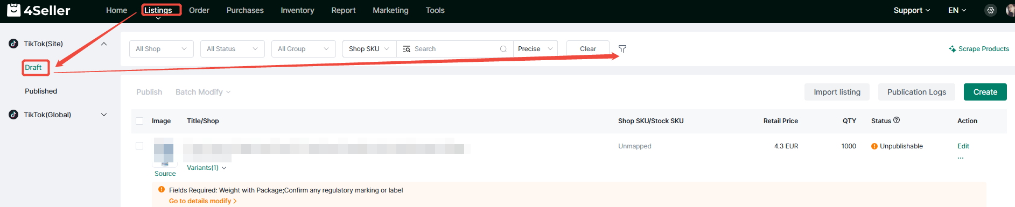Image resolution: width=1015 pixels, height=207 pixels.
Task: Open the Batch Modify dropdown
Action: pyautogui.click(x=203, y=92)
